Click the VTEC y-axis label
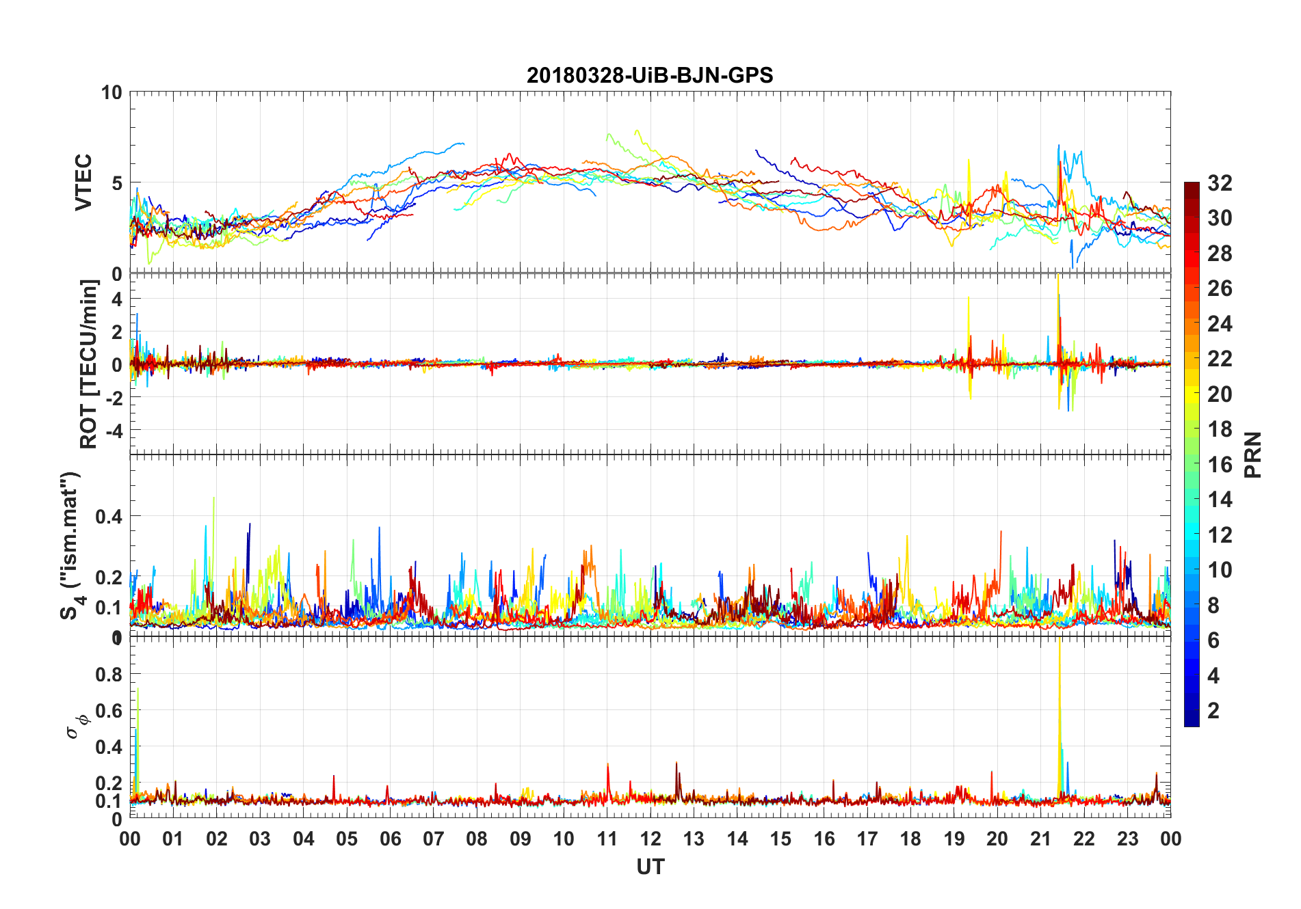 (x=83, y=182)
